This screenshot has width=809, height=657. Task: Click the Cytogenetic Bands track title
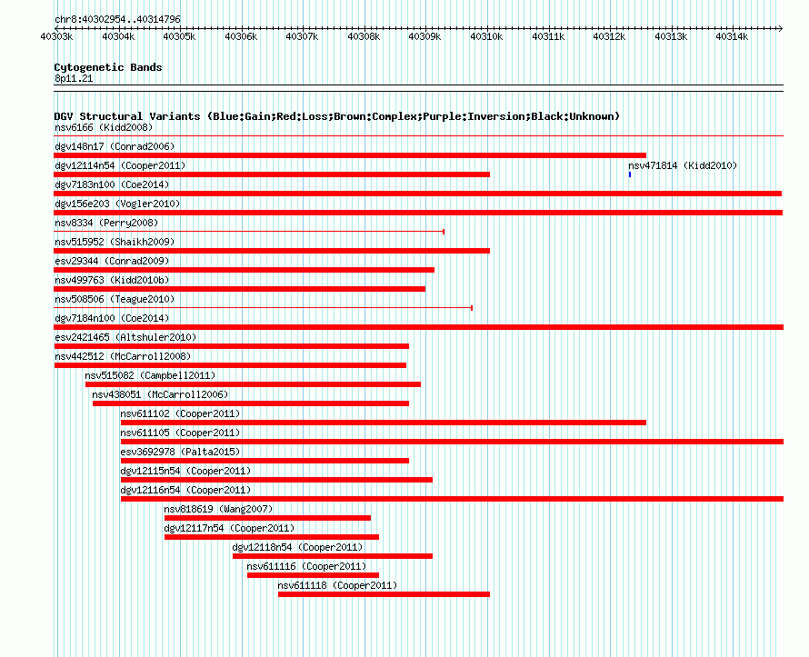(108, 67)
